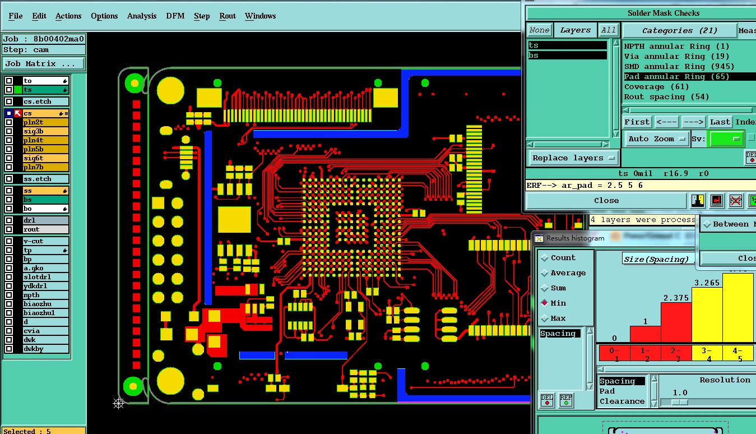Open the Rout menu
756x434 pixels.
[228, 16]
